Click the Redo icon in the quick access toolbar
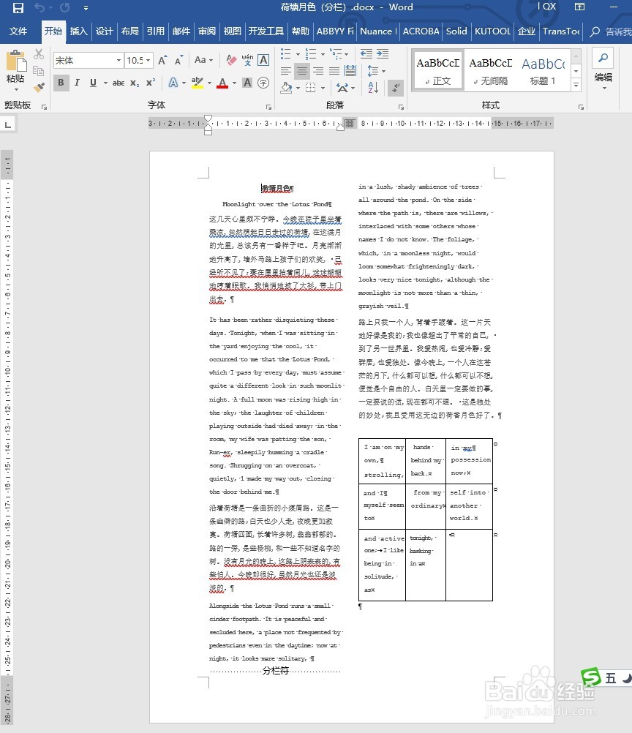The width and height of the screenshot is (632, 733). point(64,7)
